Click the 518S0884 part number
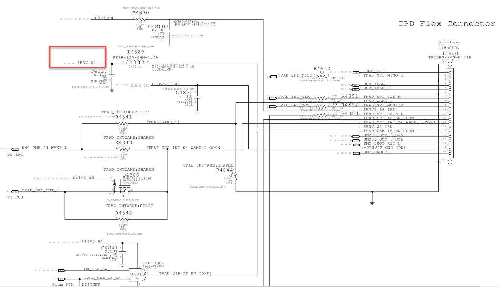Viewport: 499px width, 287px height. pos(449,48)
